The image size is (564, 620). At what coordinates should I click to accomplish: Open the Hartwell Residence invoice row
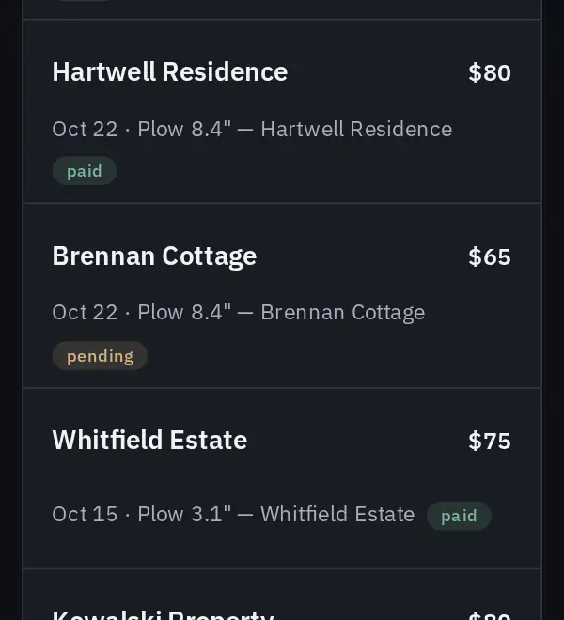pos(282,111)
